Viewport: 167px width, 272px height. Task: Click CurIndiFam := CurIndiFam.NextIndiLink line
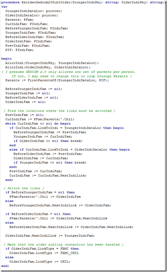click(48, 176)
